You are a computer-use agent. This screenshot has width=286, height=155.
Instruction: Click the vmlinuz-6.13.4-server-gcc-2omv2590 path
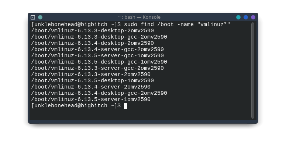click(97, 49)
